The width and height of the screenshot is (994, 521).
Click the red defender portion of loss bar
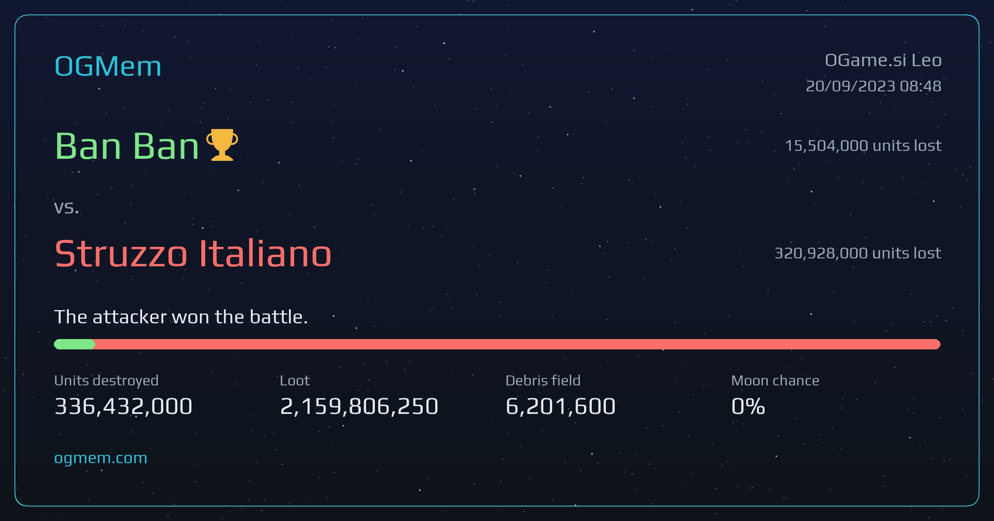(518, 344)
